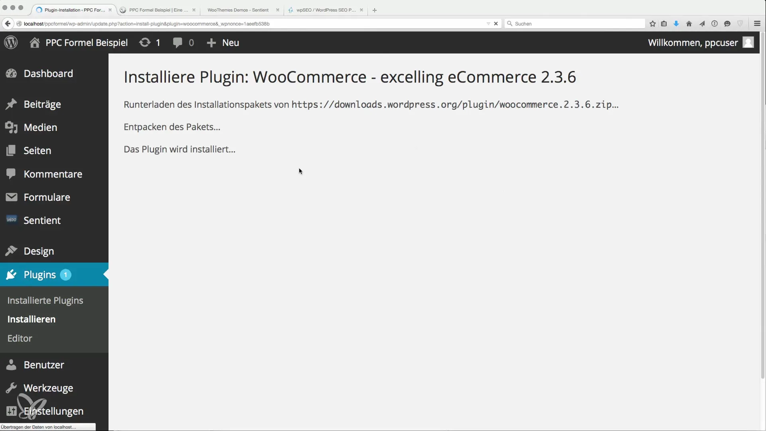Click the 'Das Plugin wird installiert…' text
This screenshot has height=431, width=766.
(180, 149)
